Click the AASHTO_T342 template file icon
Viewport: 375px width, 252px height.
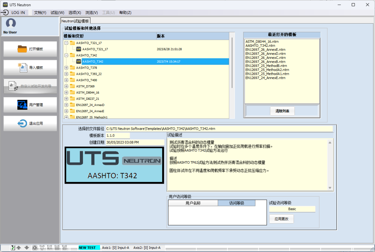tap(78, 62)
